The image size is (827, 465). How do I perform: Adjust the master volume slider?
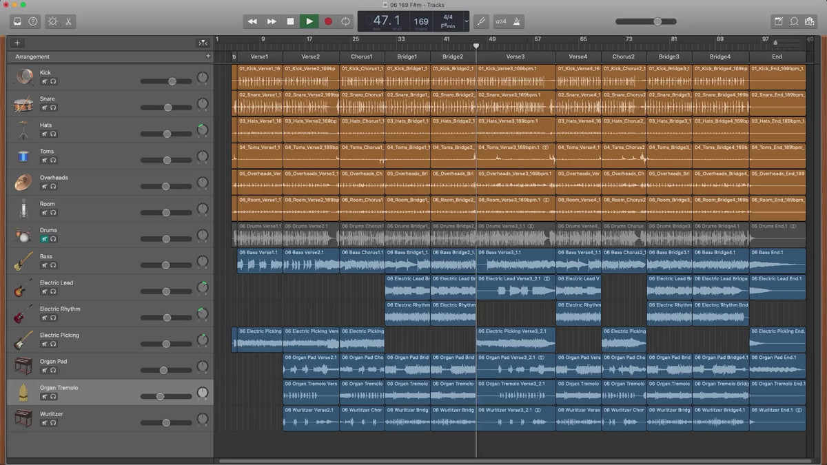[x=657, y=21]
